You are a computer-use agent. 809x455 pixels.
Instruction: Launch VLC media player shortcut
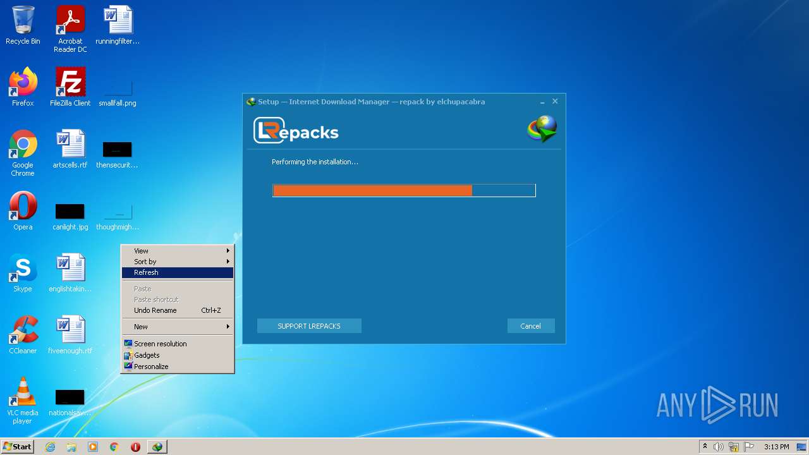click(23, 401)
